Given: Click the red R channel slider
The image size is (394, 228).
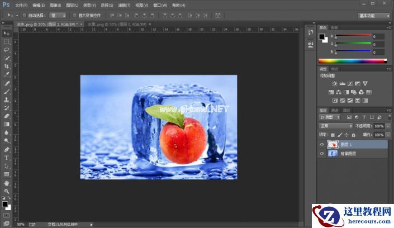Looking at the screenshot, I should pos(353,36).
